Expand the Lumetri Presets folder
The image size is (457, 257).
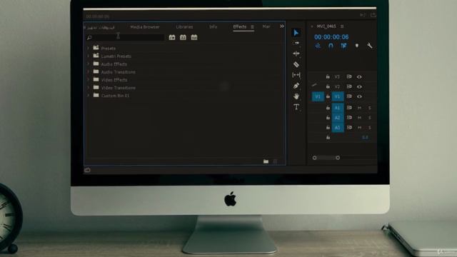tap(88, 56)
